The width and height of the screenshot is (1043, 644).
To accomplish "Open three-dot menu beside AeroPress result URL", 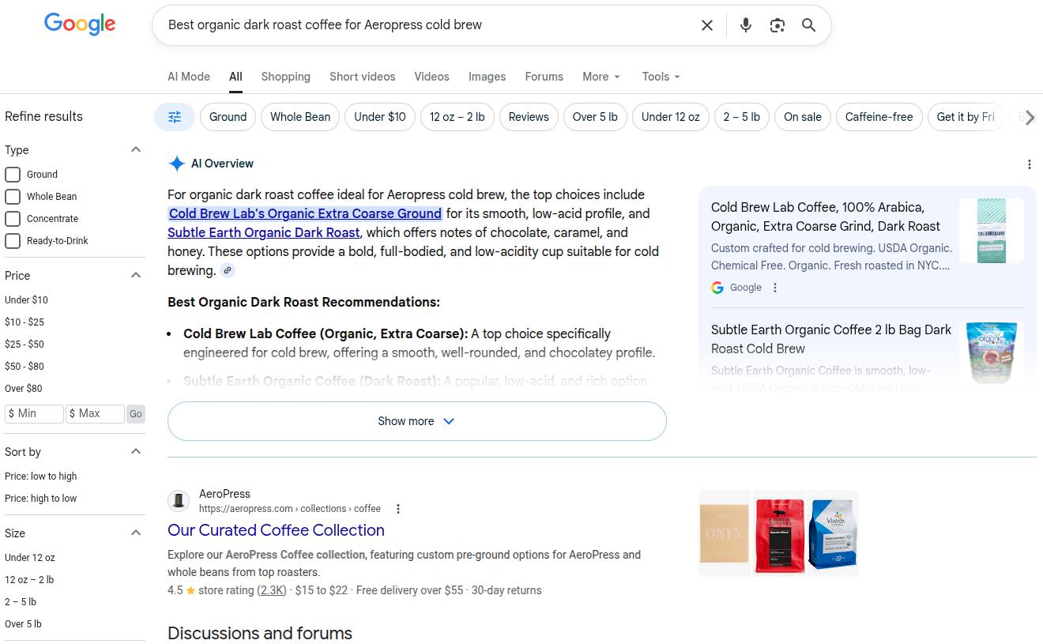I will tap(398, 509).
